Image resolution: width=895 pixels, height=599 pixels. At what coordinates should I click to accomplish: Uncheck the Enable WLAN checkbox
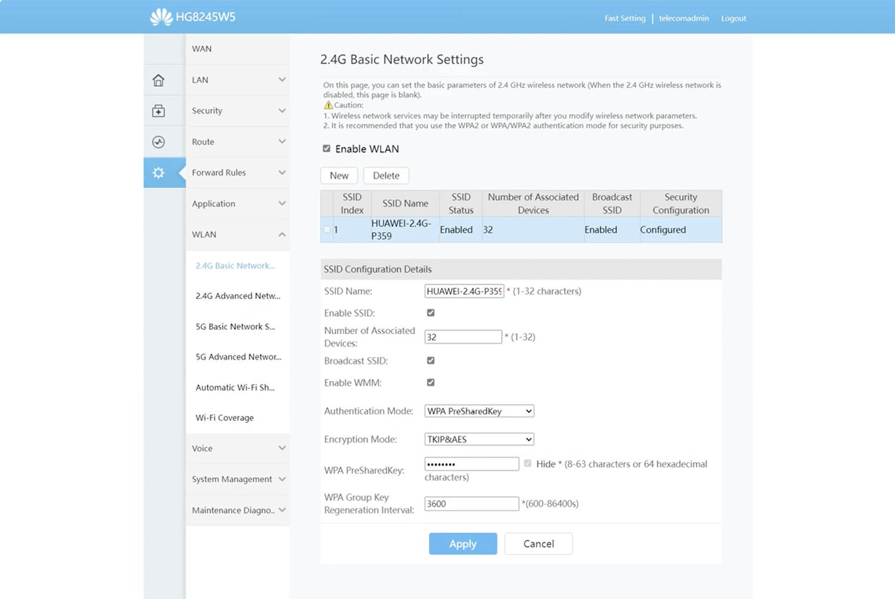coord(326,149)
